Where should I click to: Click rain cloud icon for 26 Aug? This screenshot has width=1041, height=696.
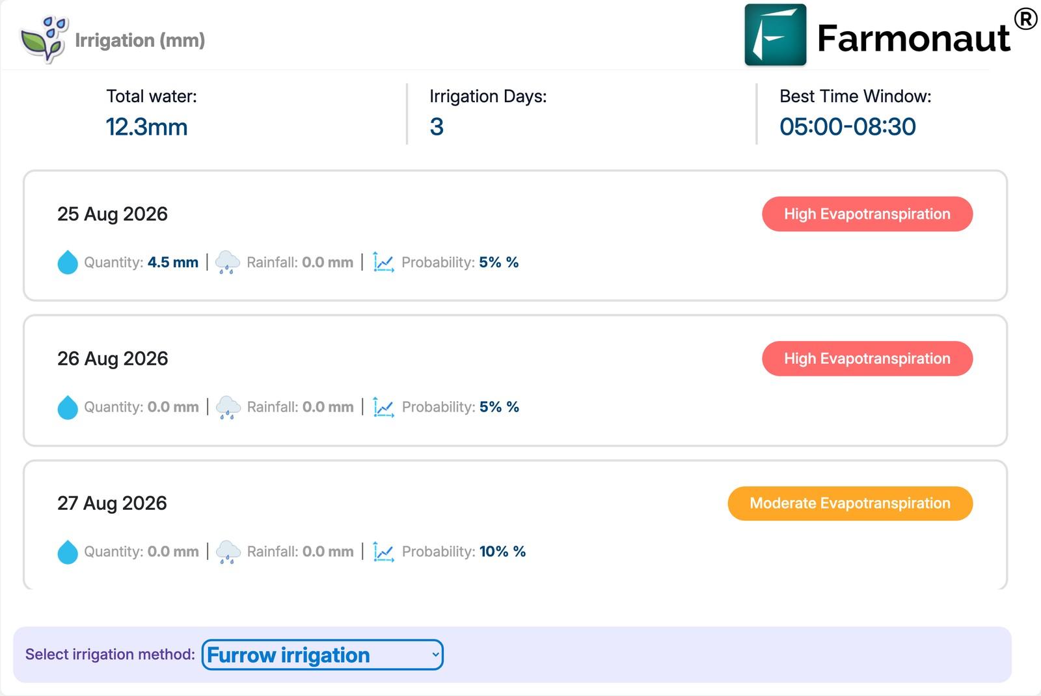click(228, 407)
